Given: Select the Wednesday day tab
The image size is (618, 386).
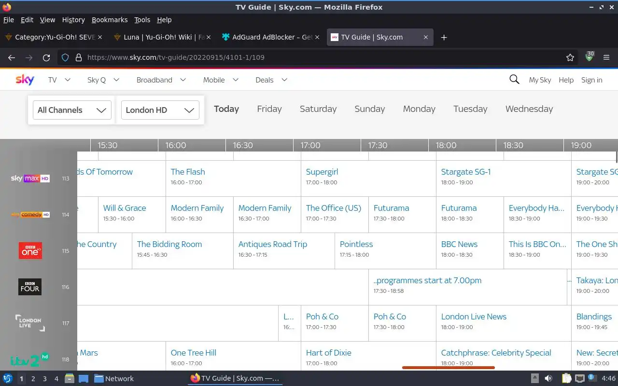Looking at the screenshot, I should pos(529,109).
